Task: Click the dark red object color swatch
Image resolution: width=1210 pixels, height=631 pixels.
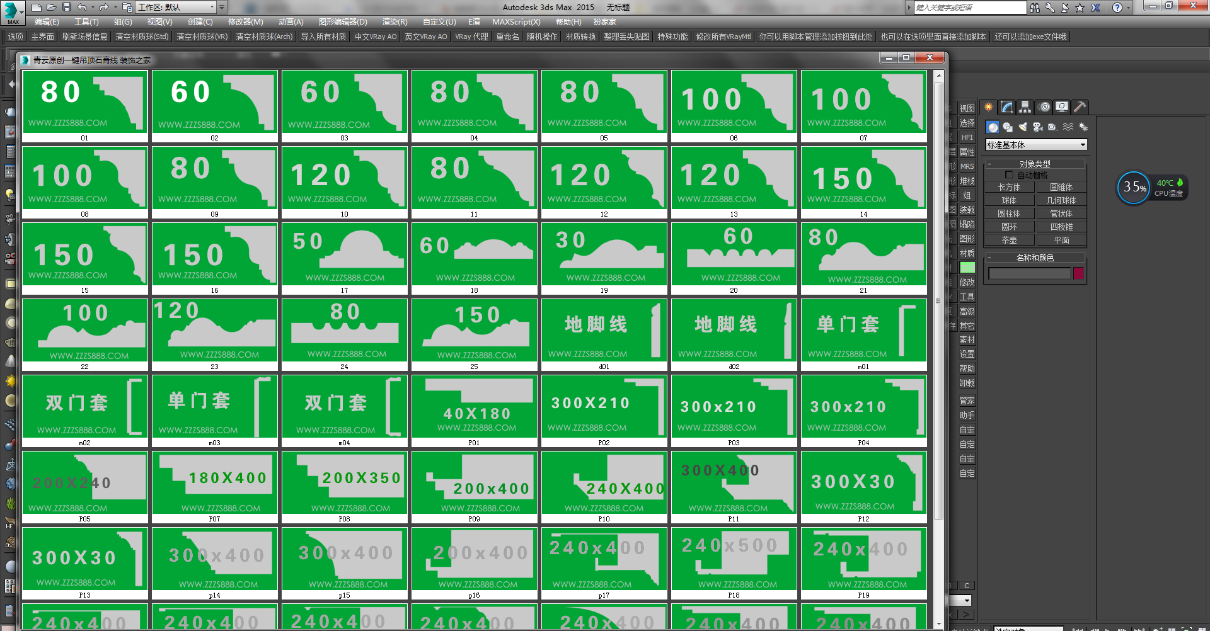Action: coord(1078,273)
